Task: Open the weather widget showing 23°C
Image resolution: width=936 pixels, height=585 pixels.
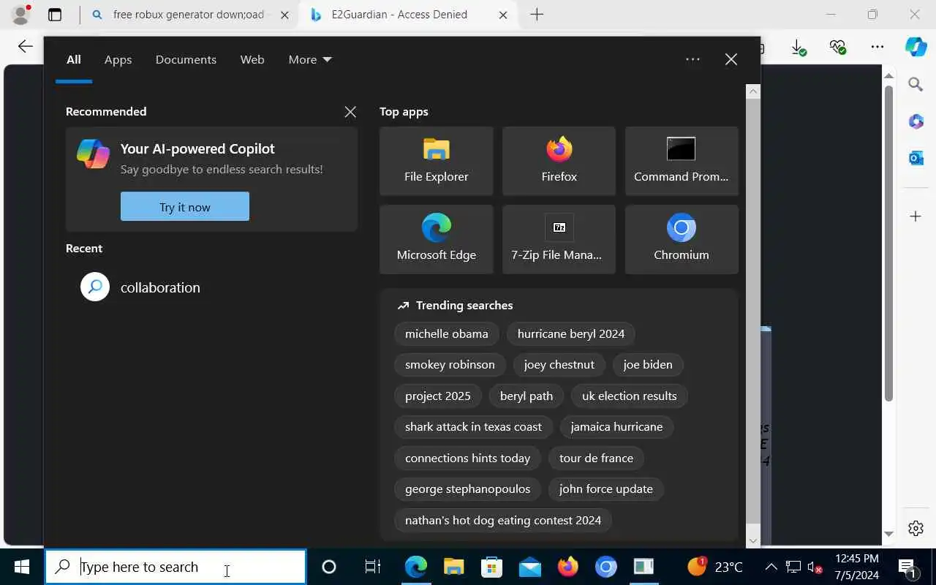Action: point(715,567)
